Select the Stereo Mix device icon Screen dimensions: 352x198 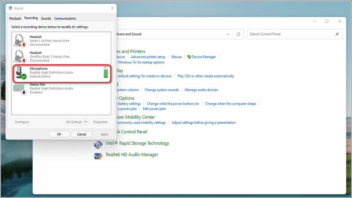pyautogui.click(x=20, y=89)
